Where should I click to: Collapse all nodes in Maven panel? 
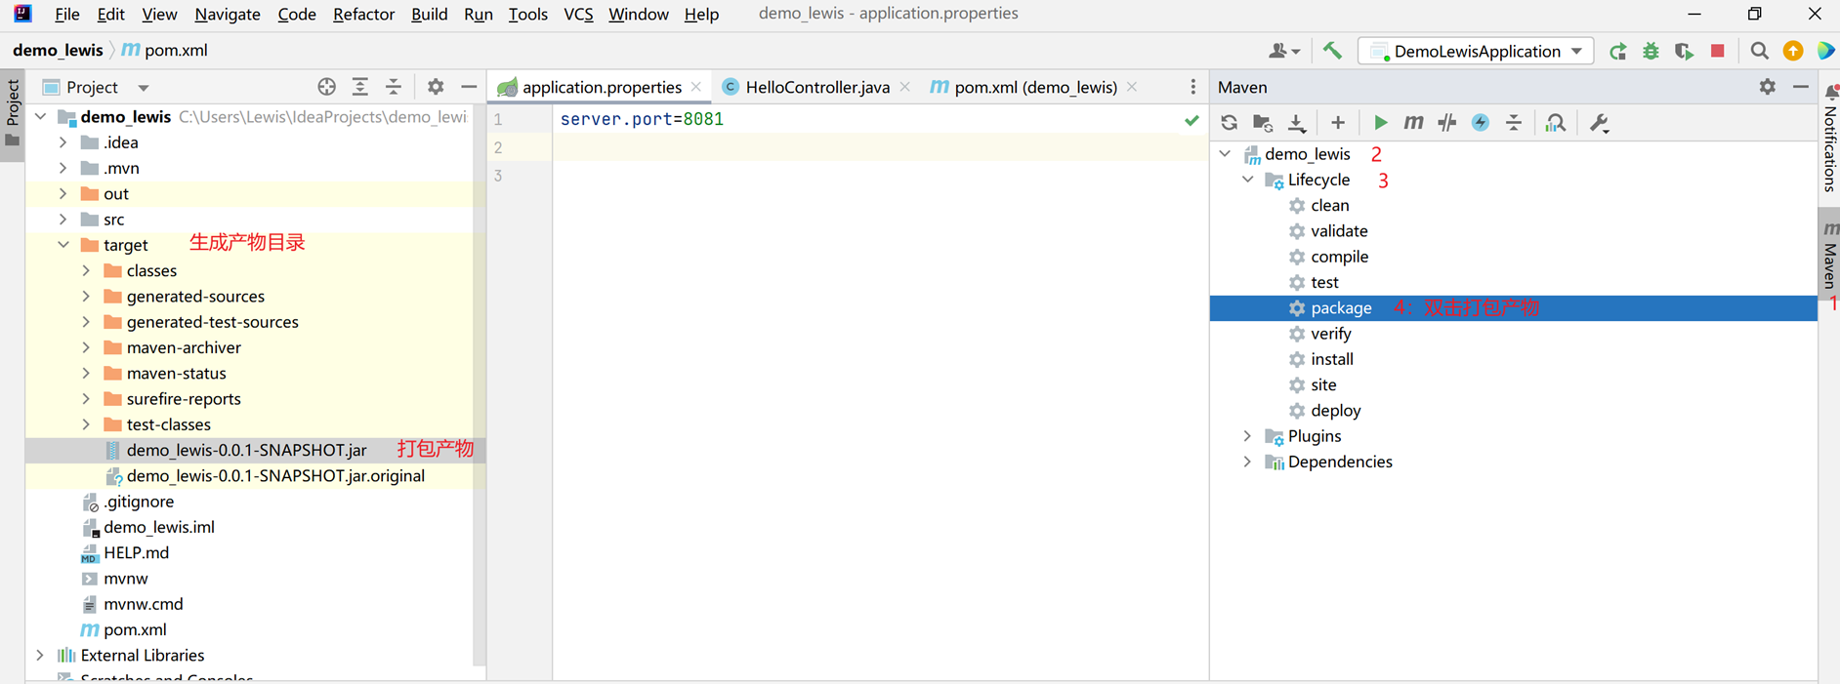pyautogui.click(x=1514, y=123)
